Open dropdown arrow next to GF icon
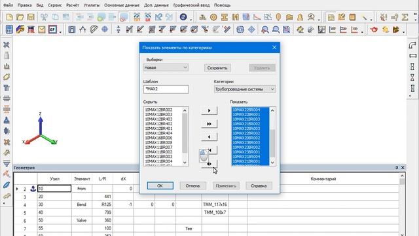Viewport: 419px width, 236px height. click(x=60, y=32)
